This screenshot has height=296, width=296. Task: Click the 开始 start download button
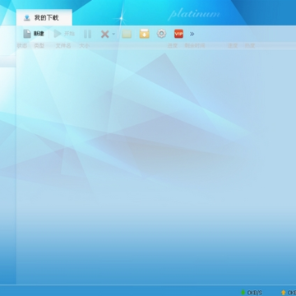coord(64,34)
